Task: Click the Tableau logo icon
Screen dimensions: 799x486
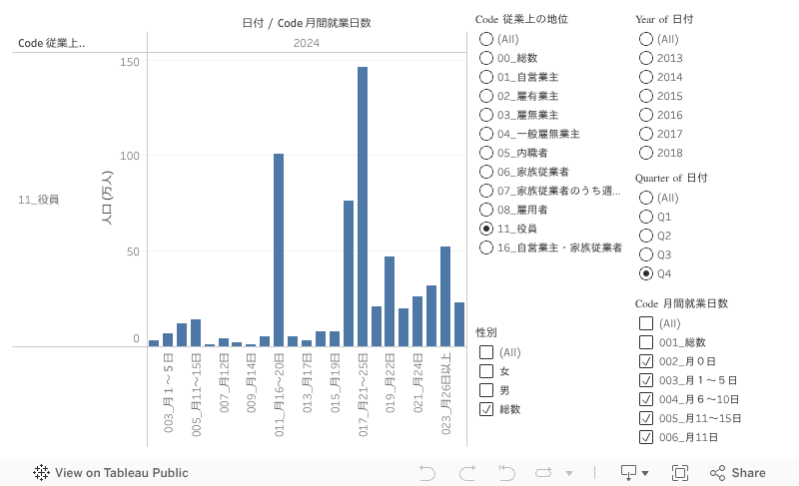Action: click(41, 473)
